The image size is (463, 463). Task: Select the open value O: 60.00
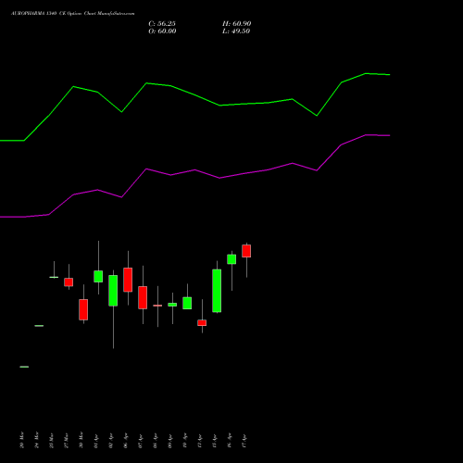[x=162, y=31]
